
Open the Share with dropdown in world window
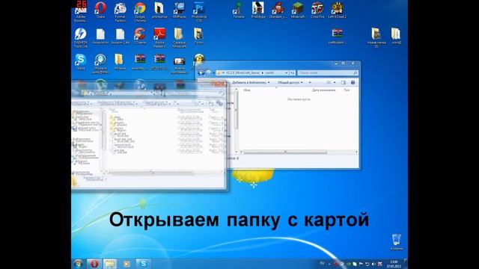pos(290,82)
